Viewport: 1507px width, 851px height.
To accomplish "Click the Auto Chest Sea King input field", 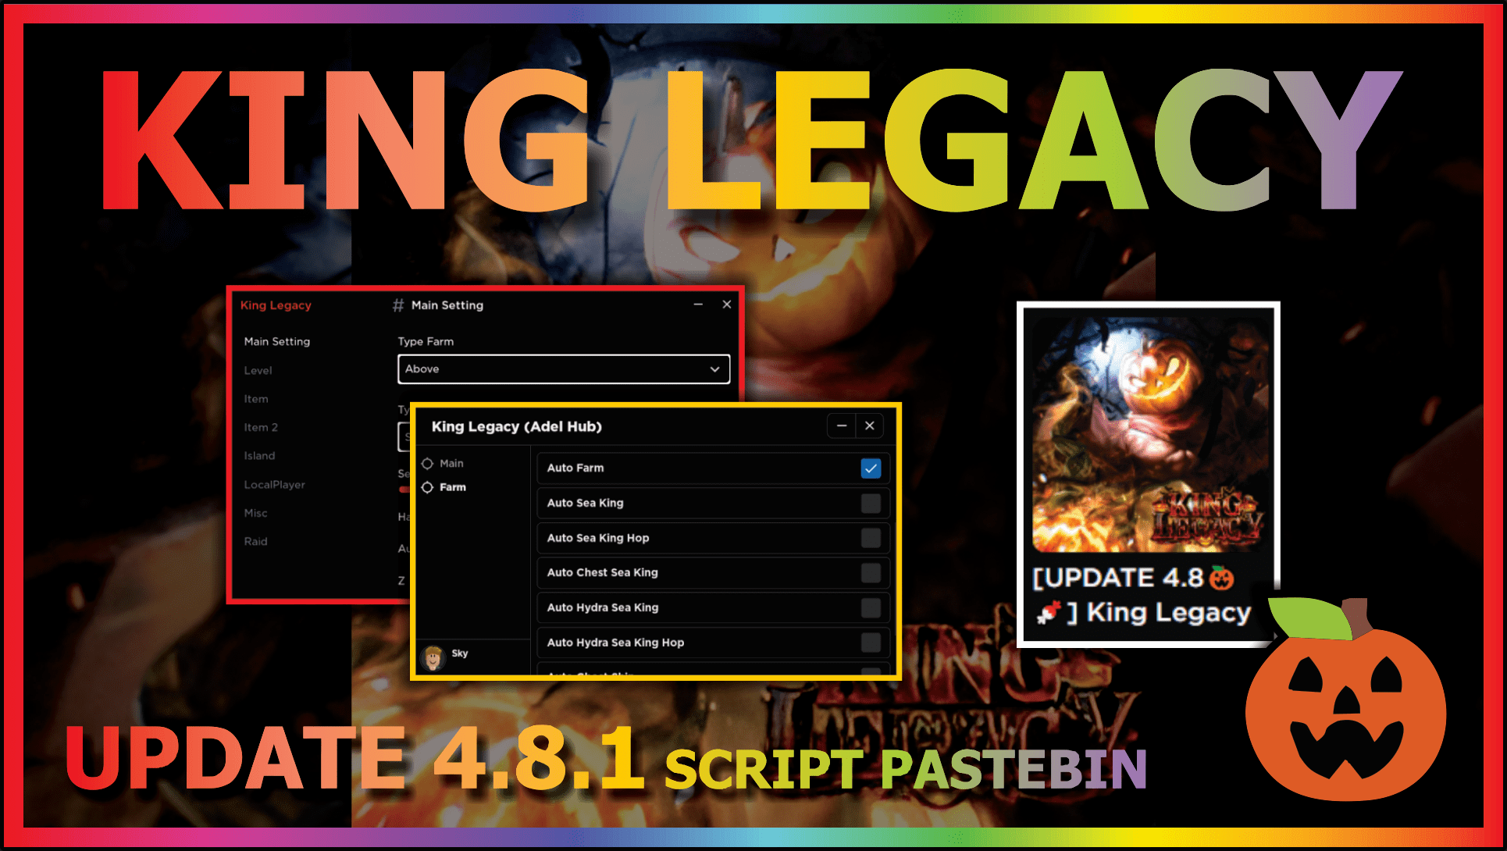I will [868, 572].
